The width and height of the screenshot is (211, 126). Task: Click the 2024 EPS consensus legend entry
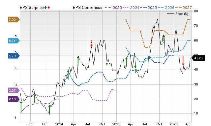[x=131, y=8]
